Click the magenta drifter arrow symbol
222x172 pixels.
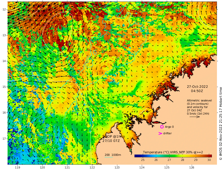click(x=160, y=133)
